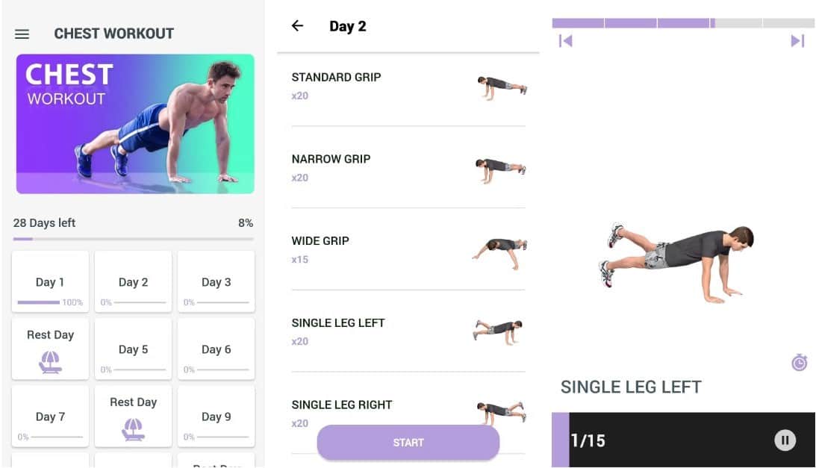This screenshot has height=468, width=816.
Task: Click the 28 Days left progress bar
Action: tap(133, 239)
